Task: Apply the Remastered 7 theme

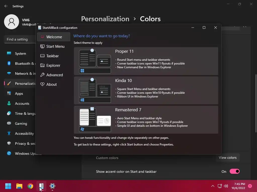Action: pos(146,119)
